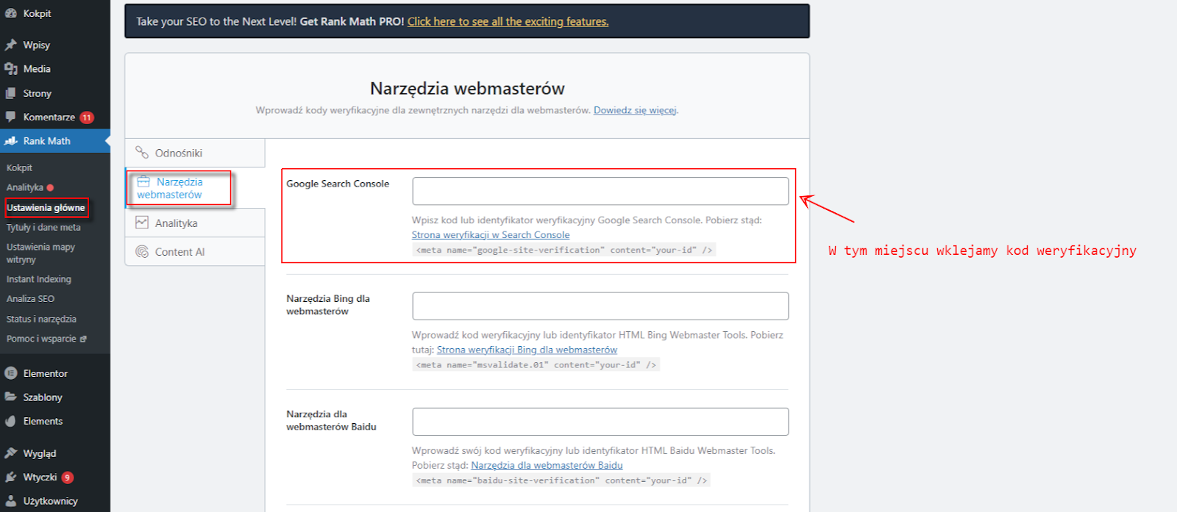Click the Elements leaf icon
1177x512 pixels.
coord(10,421)
